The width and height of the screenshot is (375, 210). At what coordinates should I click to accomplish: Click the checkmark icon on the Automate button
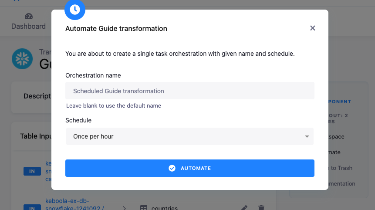pyautogui.click(x=172, y=168)
